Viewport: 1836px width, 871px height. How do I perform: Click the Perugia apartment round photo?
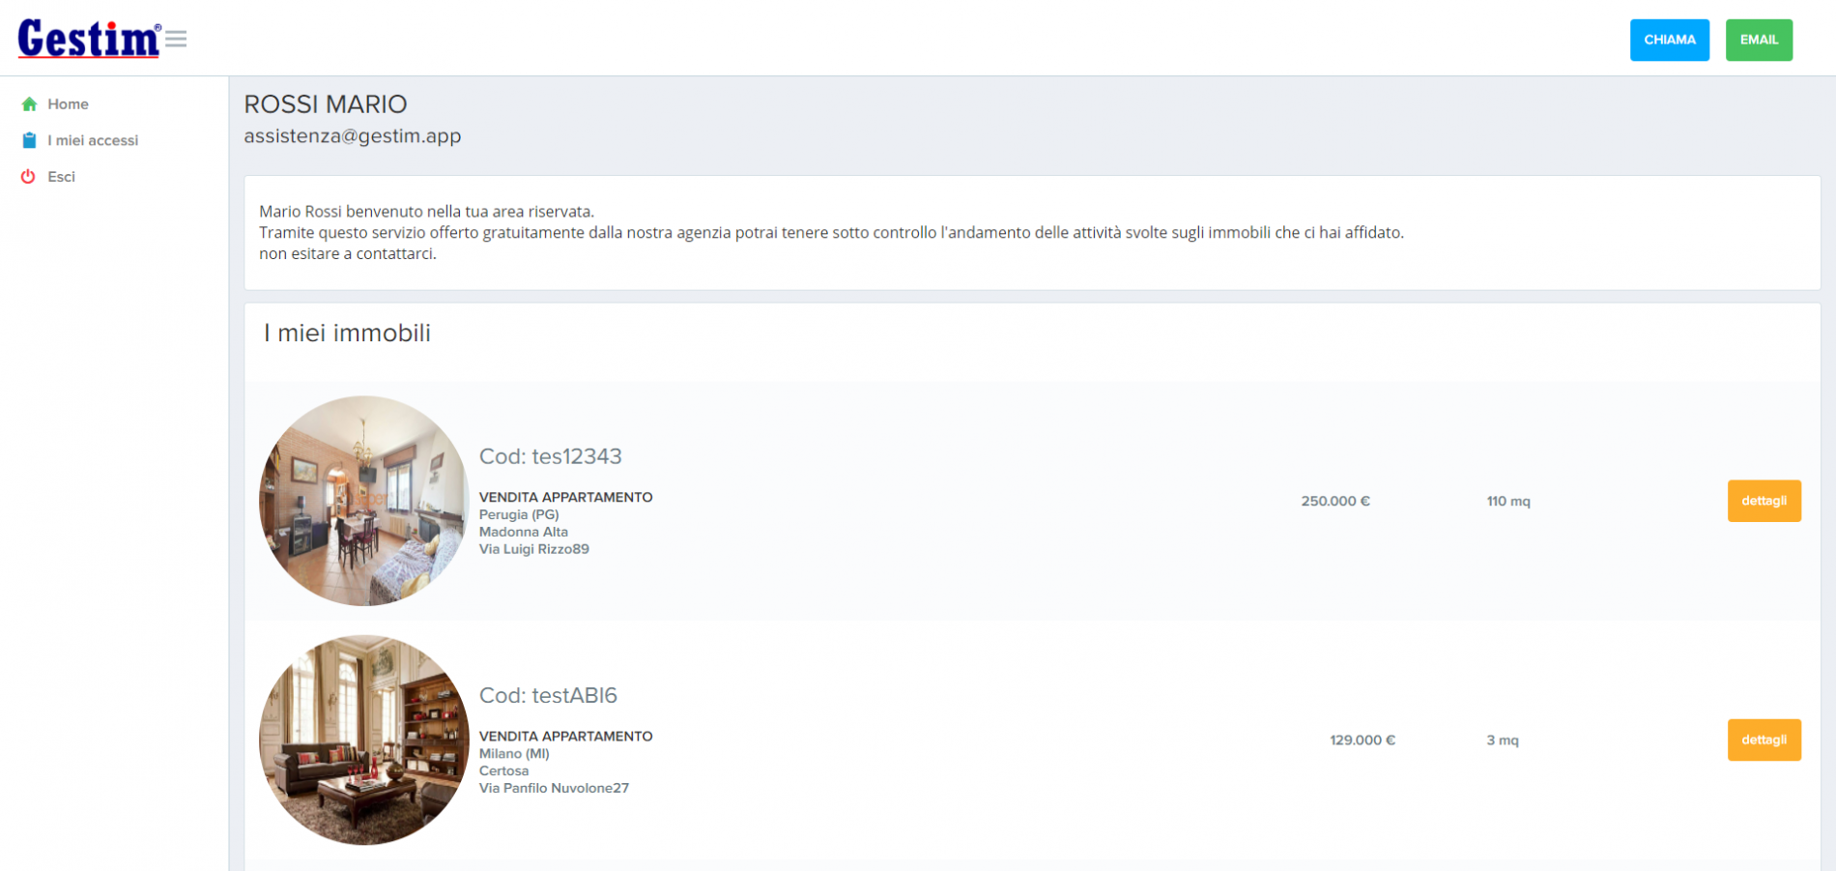pyautogui.click(x=364, y=501)
